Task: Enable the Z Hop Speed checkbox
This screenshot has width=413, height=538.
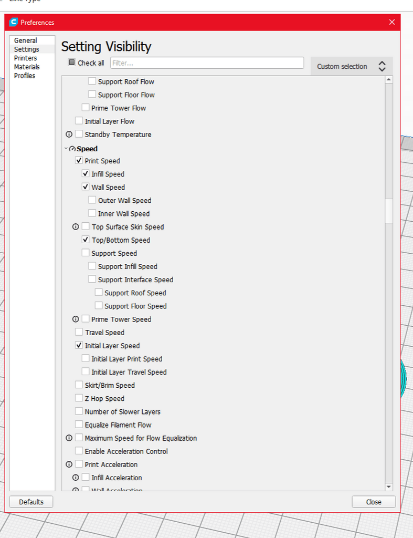Action: click(x=79, y=398)
